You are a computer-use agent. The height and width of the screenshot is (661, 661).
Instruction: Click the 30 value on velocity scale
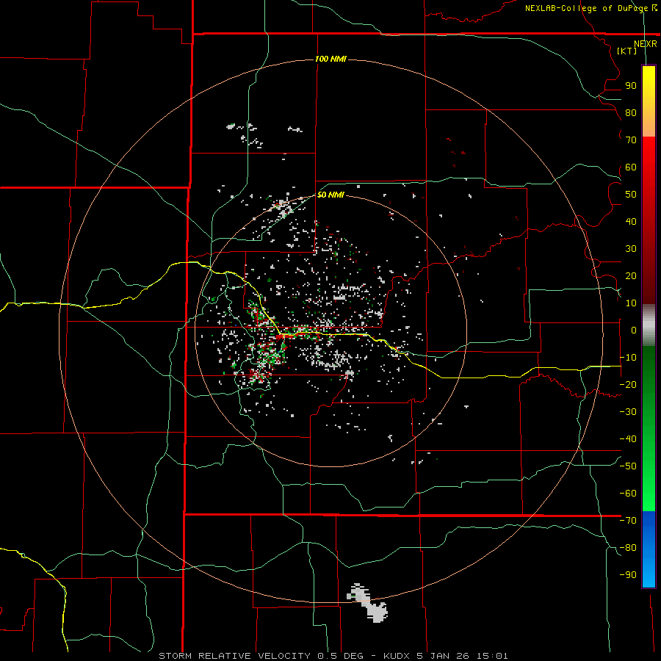pyautogui.click(x=631, y=249)
